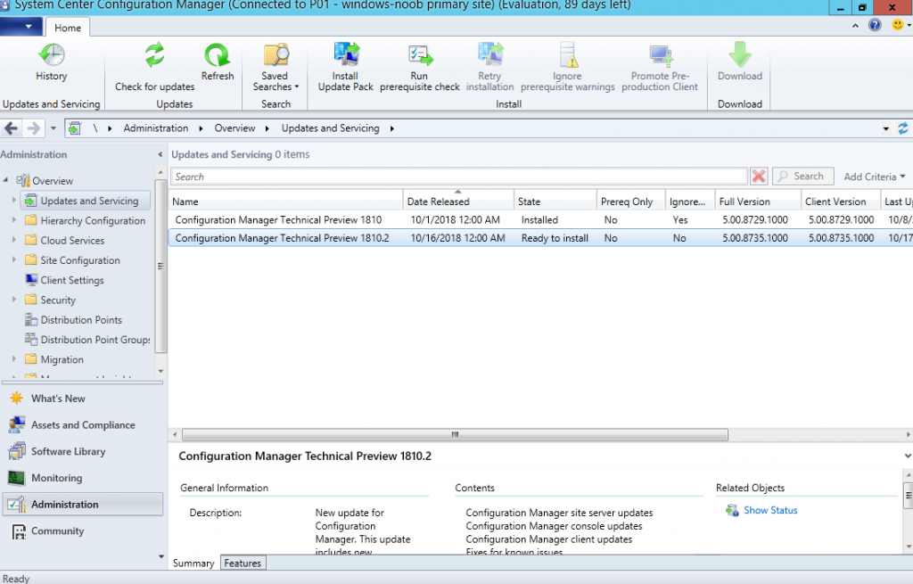Select the Migration folder
Viewport: 913px width, 584px height.
(62, 359)
